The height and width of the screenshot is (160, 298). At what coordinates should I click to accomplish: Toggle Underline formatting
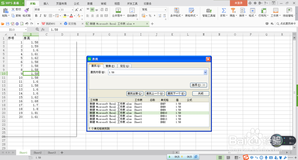pos(45,15)
